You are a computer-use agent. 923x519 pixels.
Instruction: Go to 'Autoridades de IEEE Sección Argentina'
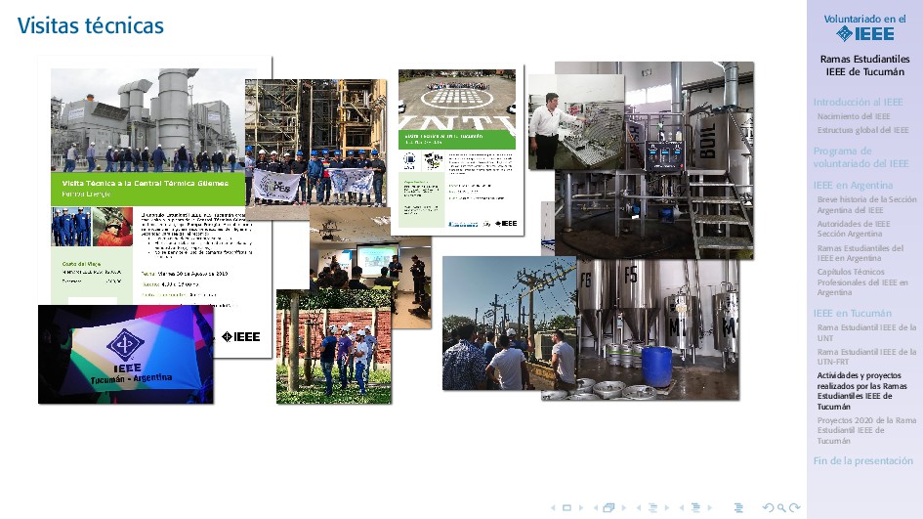[854, 229]
